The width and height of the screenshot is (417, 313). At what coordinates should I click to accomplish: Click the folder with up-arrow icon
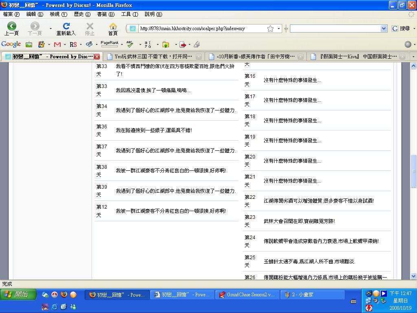(166, 44)
